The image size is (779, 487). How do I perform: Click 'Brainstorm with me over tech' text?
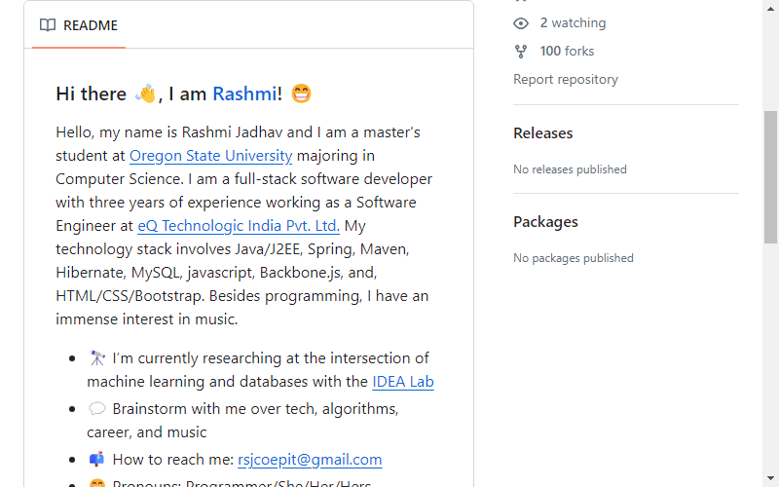(x=214, y=408)
